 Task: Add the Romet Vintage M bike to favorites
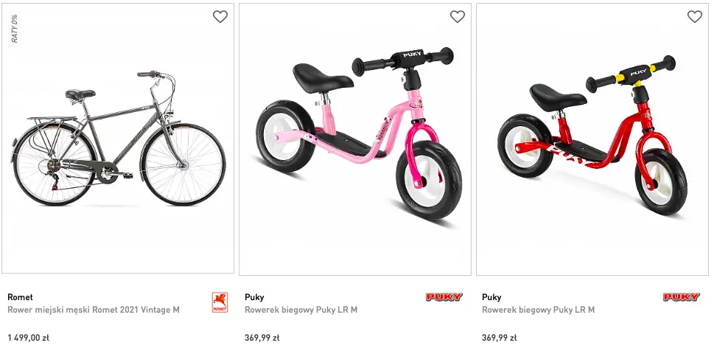[x=220, y=17]
